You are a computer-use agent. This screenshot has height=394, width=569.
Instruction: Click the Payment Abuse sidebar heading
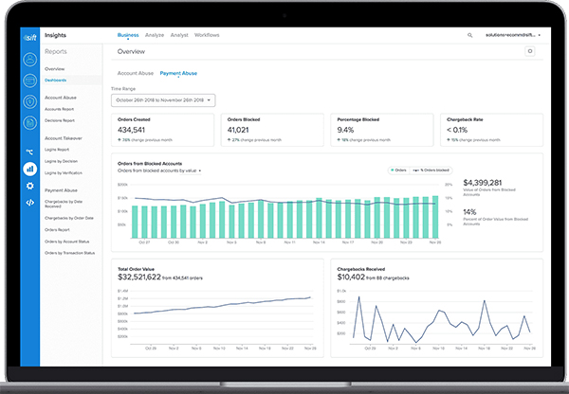click(61, 190)
